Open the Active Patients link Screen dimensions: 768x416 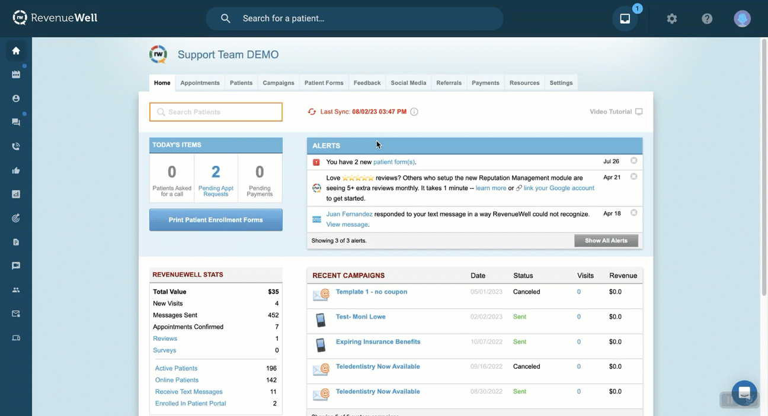pyautogui.click(x=176, y=368)
